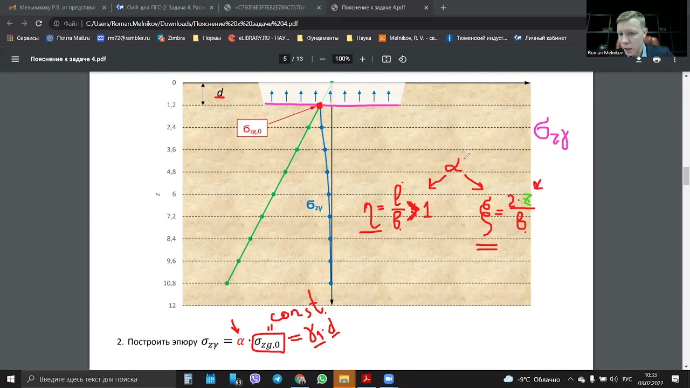
Task: Open Adobe Acrobat Reader from the taskbar
Action: [x=366, y=379]
